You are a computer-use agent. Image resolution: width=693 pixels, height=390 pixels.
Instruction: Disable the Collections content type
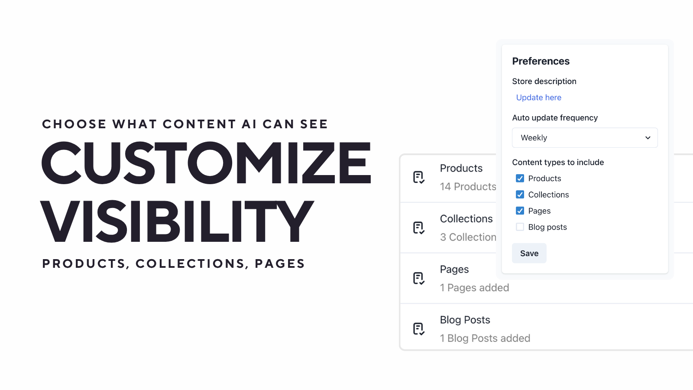tap(520, 195)
